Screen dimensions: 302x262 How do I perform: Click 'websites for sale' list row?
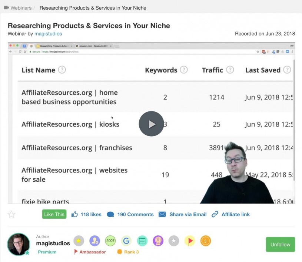155,175
